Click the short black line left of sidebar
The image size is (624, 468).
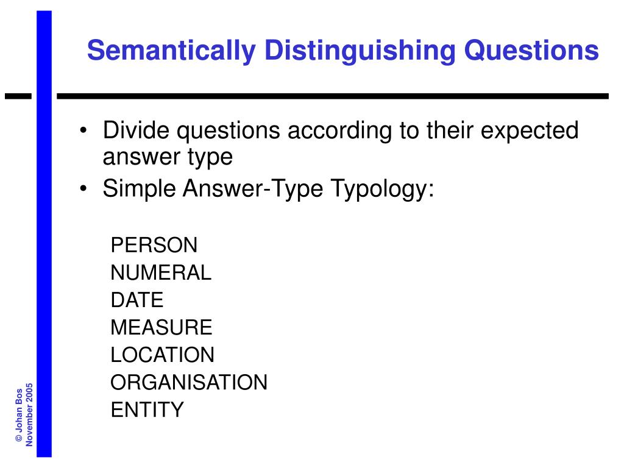tap(18, 96)
